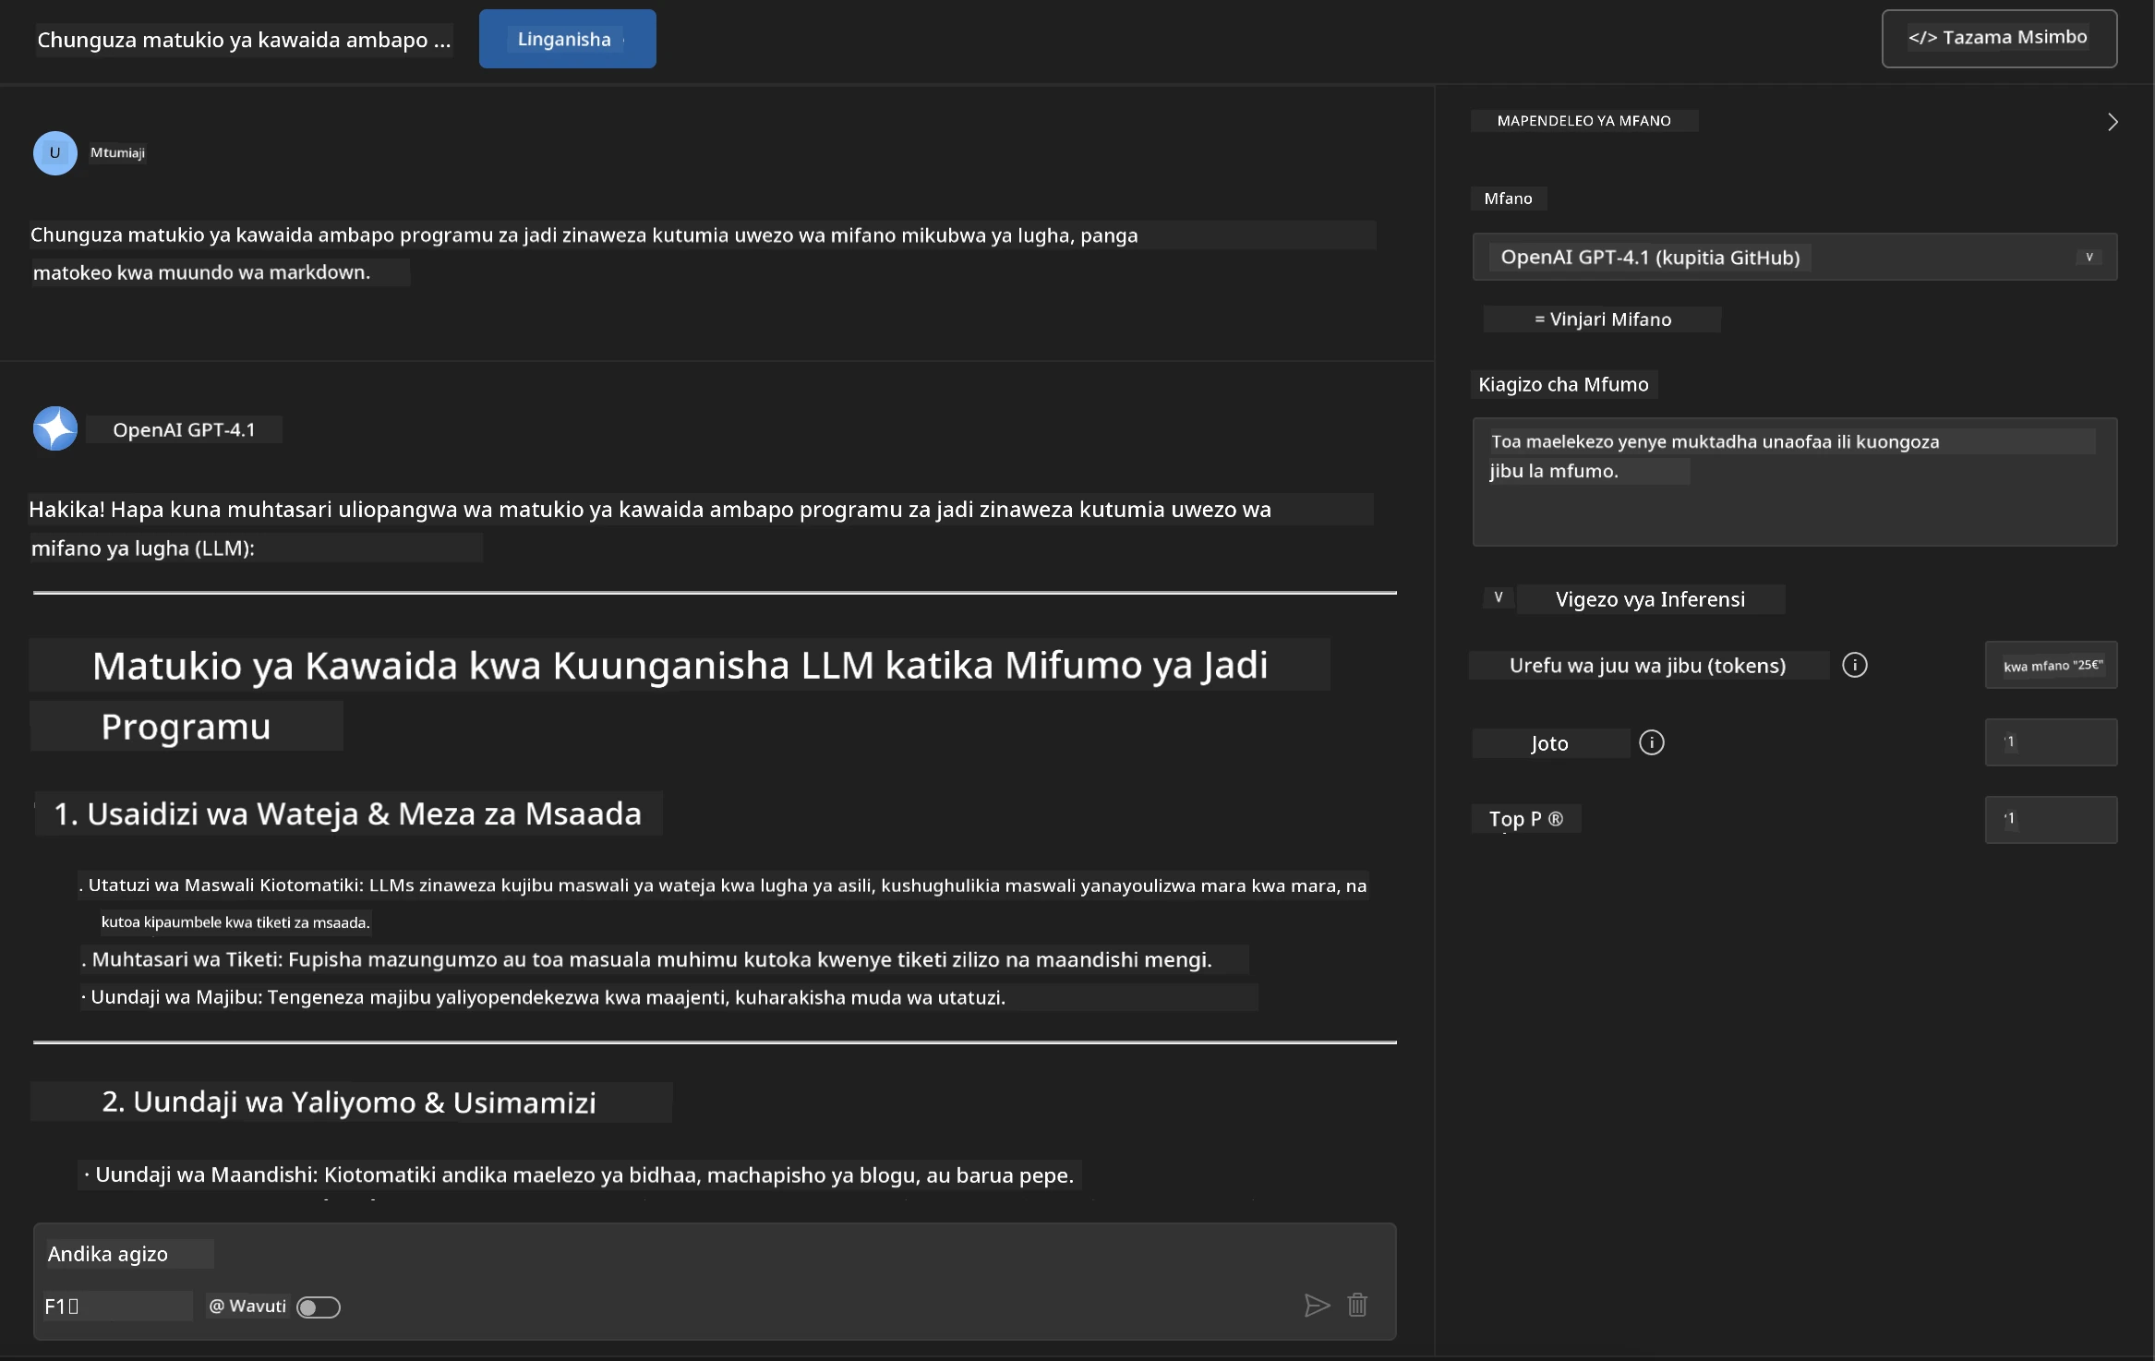Toggle the Wavuti switch

(319, 1307)
